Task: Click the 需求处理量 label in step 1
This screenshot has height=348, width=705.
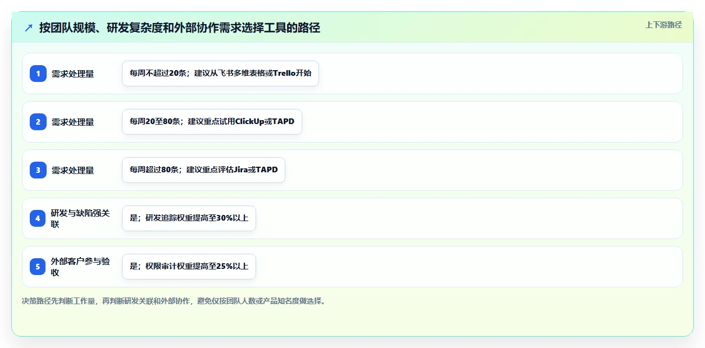Action: pyautogui.click(x=73, y=74)
